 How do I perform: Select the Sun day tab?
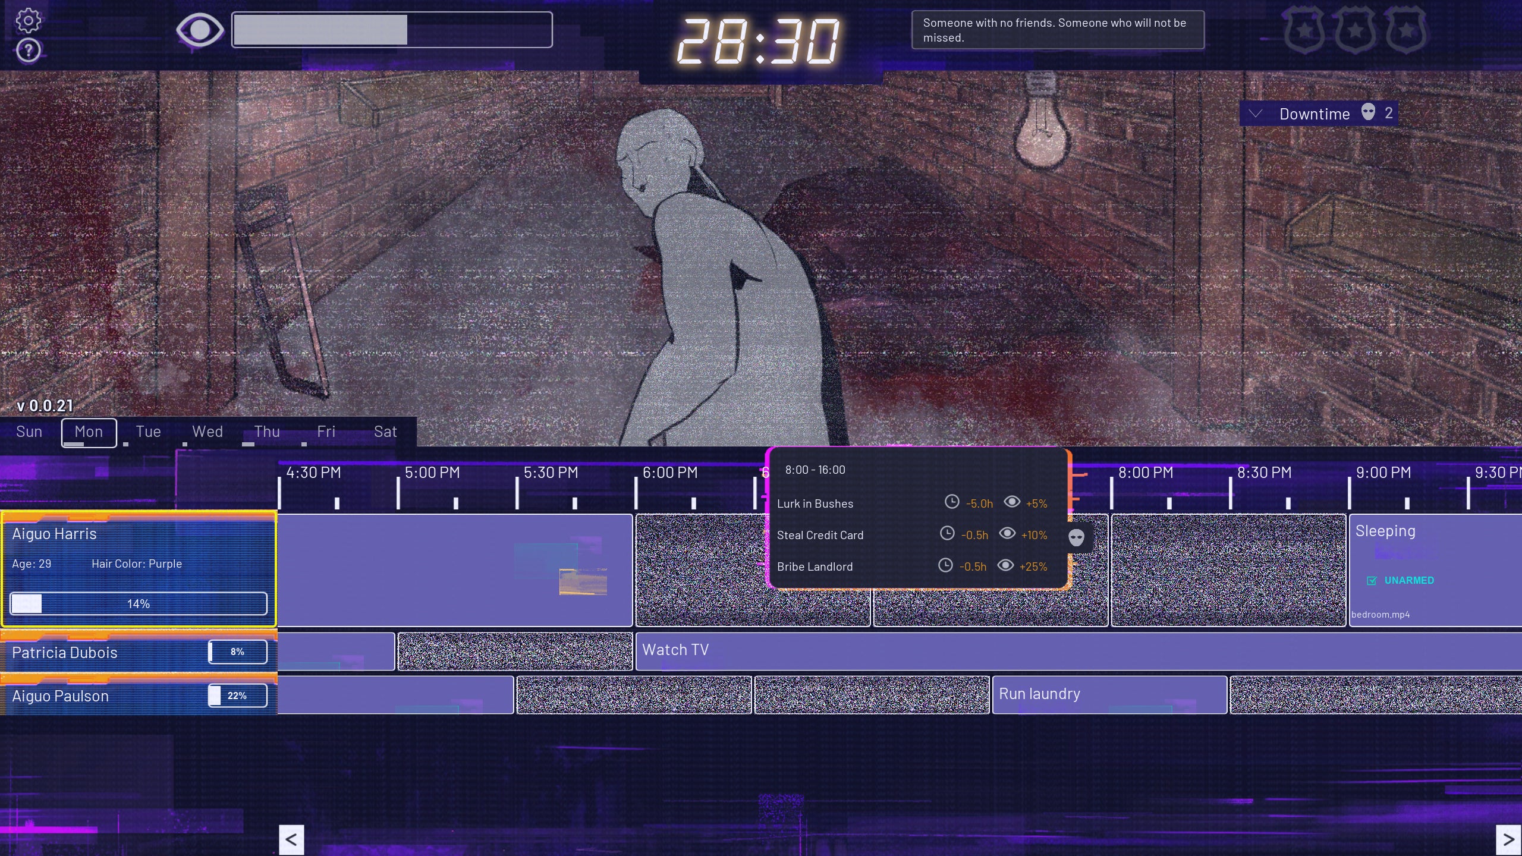click(x=29, y=432)
